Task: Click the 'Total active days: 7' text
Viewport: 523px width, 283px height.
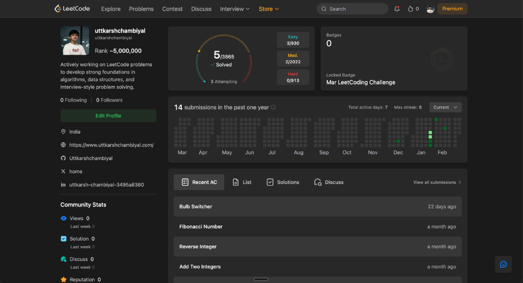Action: coord(368,107)
